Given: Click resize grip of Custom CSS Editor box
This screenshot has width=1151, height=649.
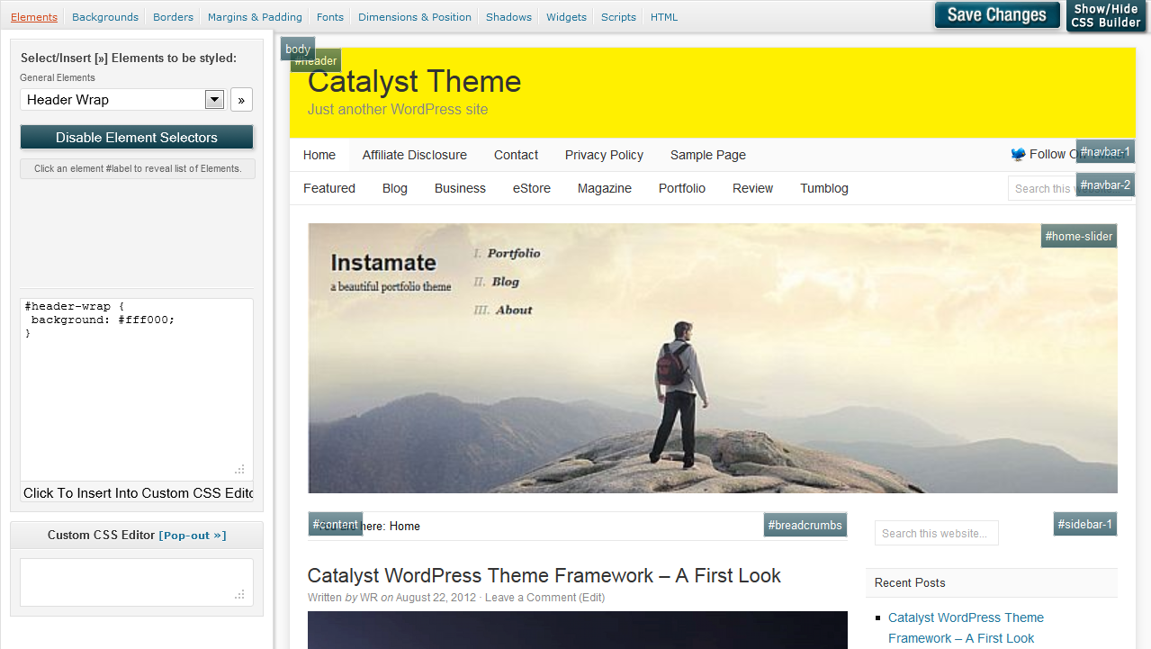Looking at the screenshot, I should click(240, 594).
